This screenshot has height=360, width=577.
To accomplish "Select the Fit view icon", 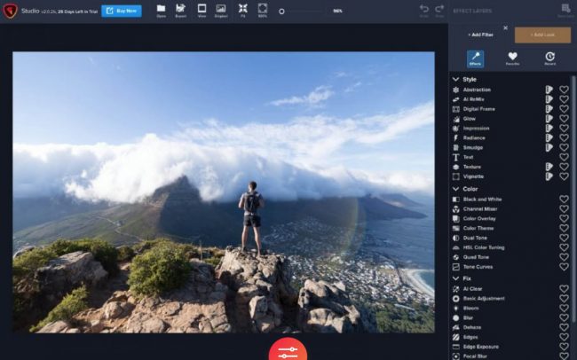I will tap(243, 9).
